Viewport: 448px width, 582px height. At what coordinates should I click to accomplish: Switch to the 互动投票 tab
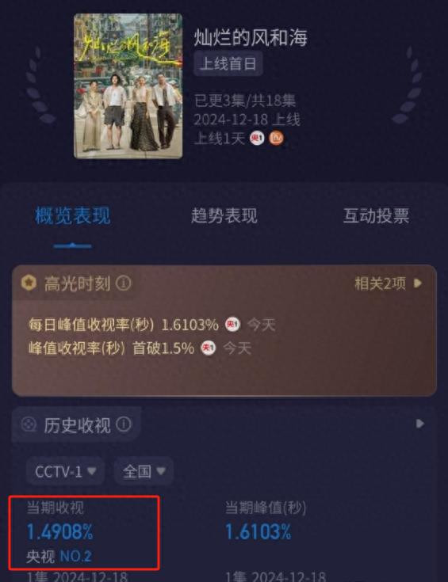[x=376, y=216]
